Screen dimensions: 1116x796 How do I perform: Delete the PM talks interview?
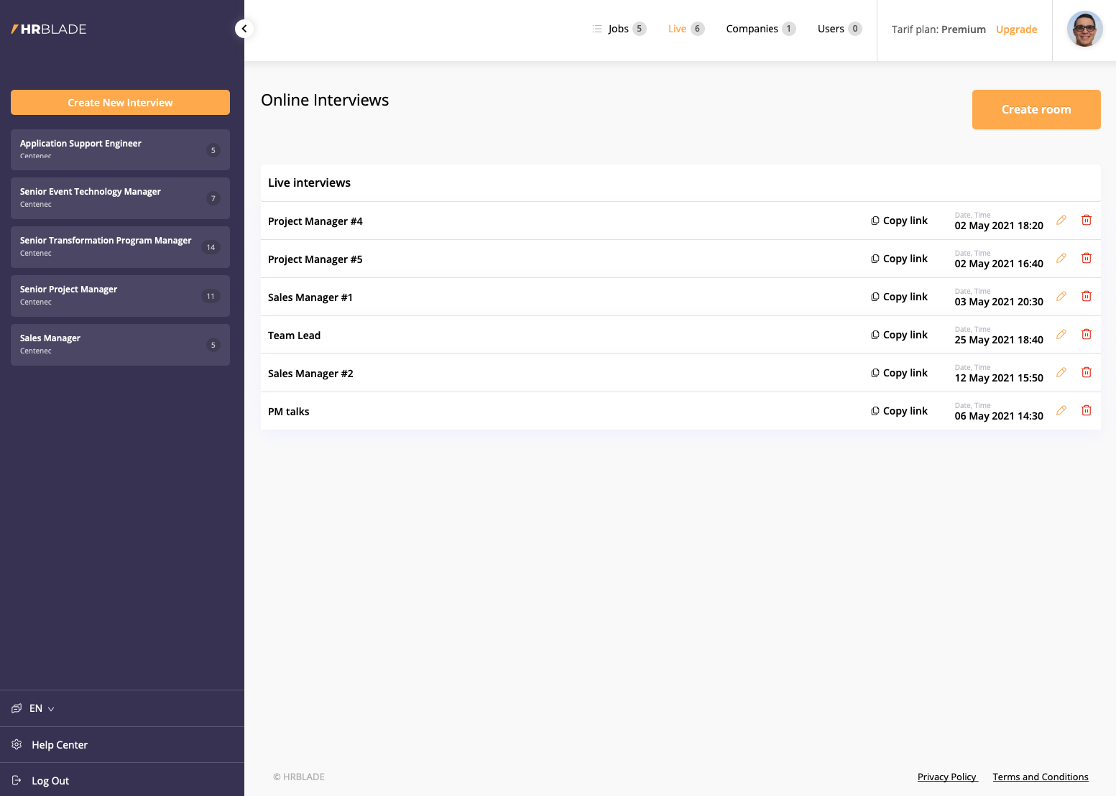1086,411
